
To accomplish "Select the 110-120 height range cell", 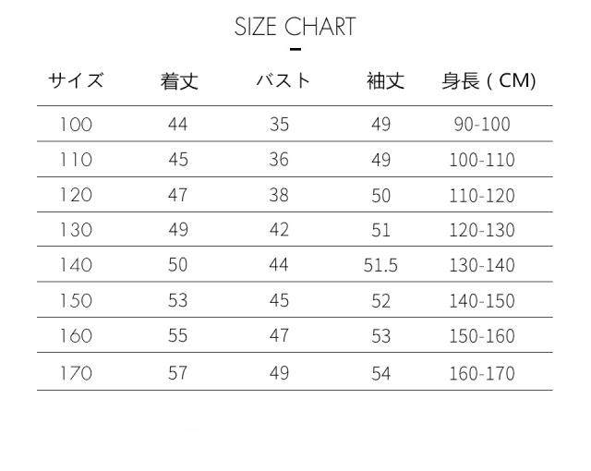I will (x=482, y=196).
